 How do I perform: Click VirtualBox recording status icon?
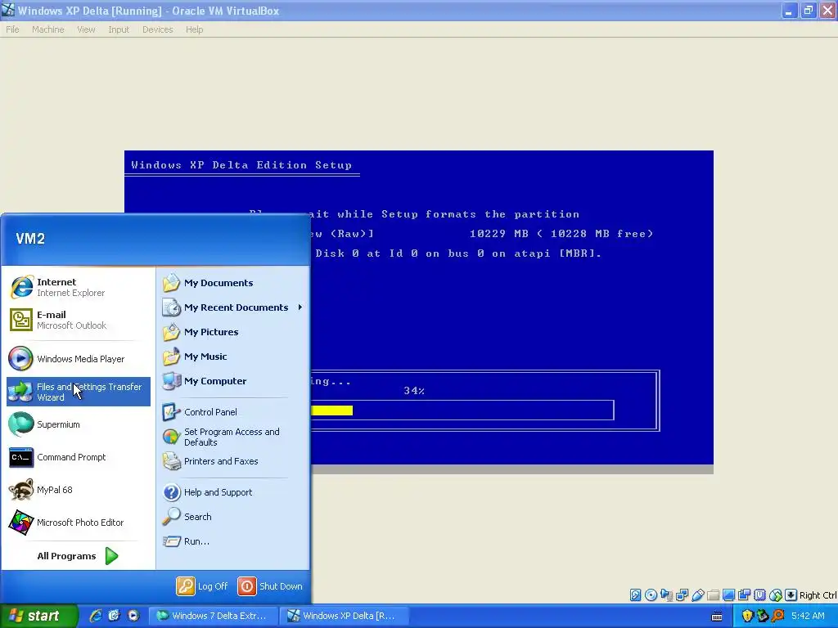744,595
